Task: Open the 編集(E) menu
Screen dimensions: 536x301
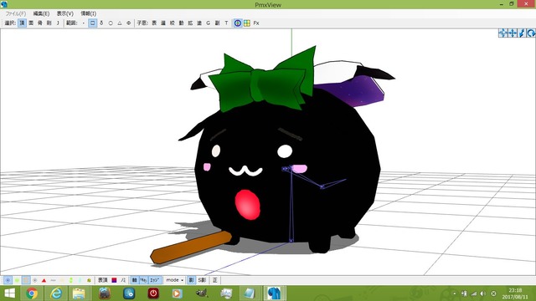Action: click(x=41, y=13)
